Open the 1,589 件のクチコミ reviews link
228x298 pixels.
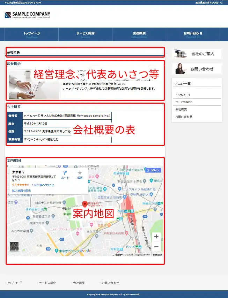(43, 185)
